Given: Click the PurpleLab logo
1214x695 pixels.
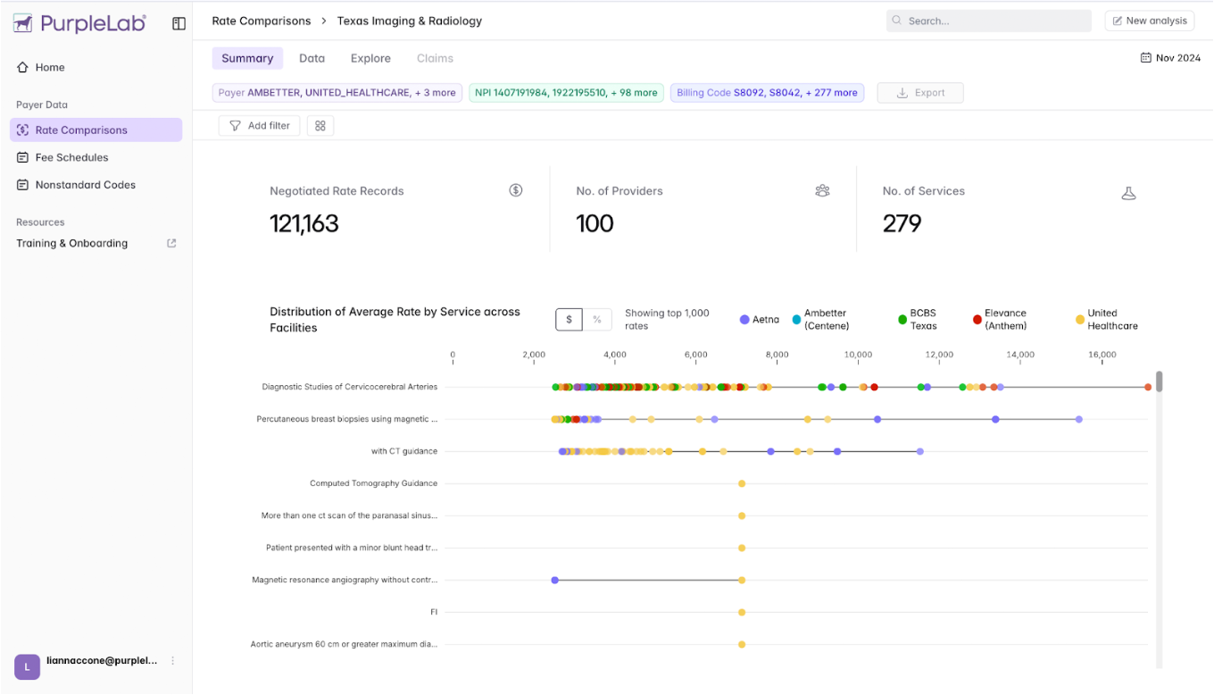Looking at the screenshot, I should [79, 23].
